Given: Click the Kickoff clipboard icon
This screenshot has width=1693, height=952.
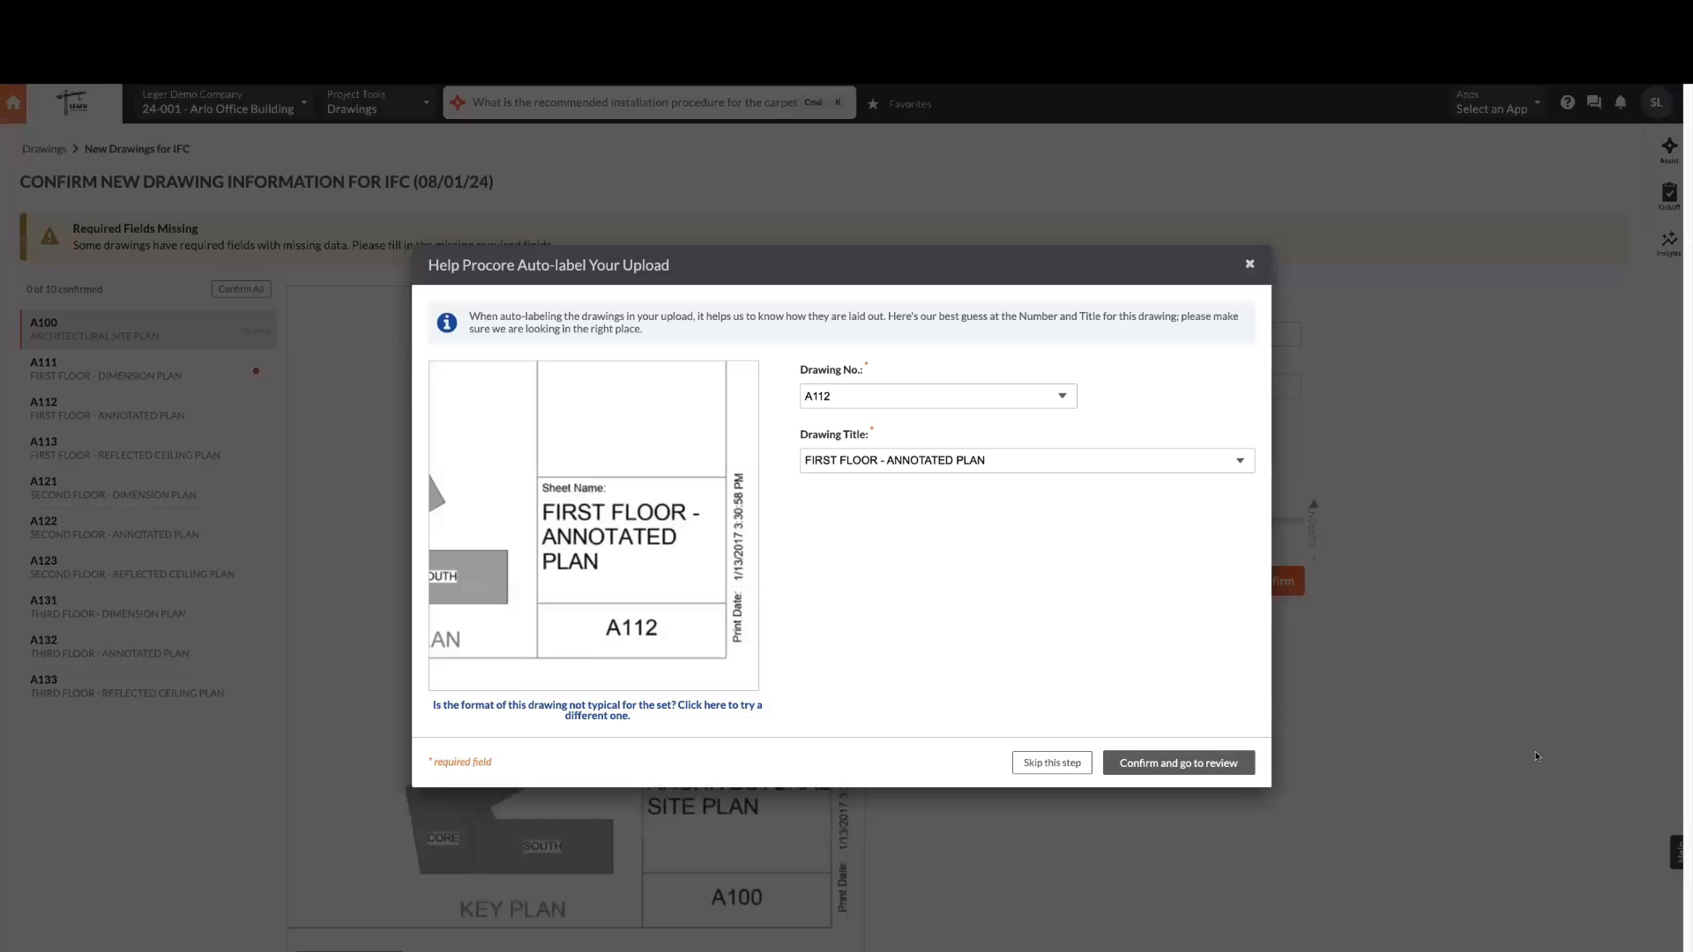Looking at the screenshot, I should point(1670,194).
